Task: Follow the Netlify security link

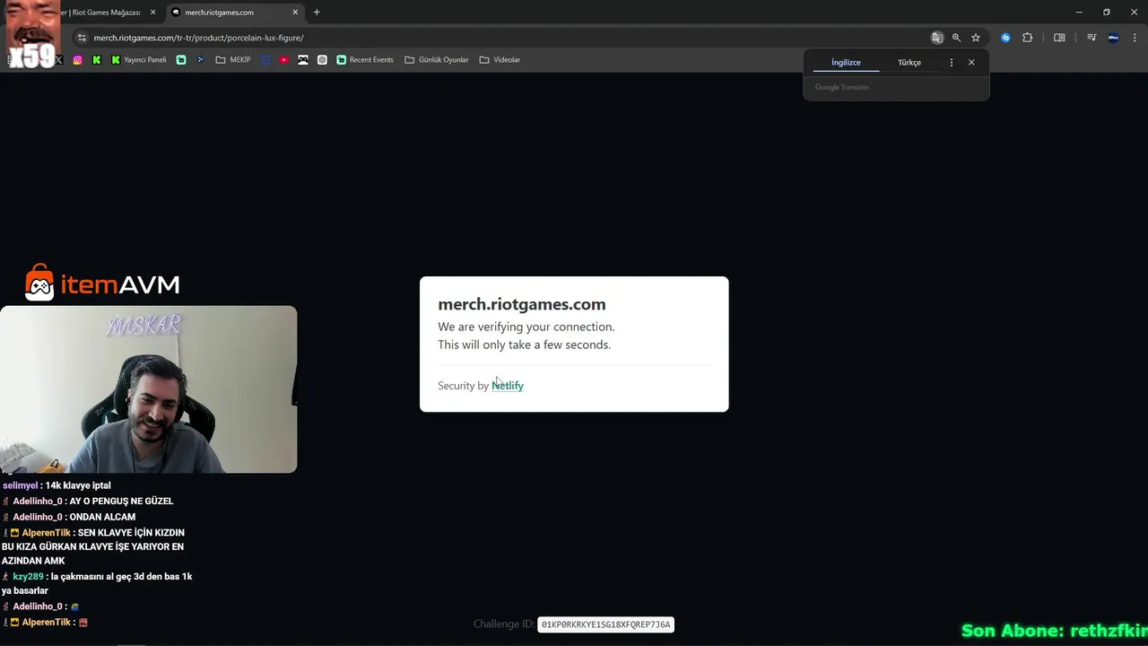Action: pyautogui.click(x=508, y=386)
